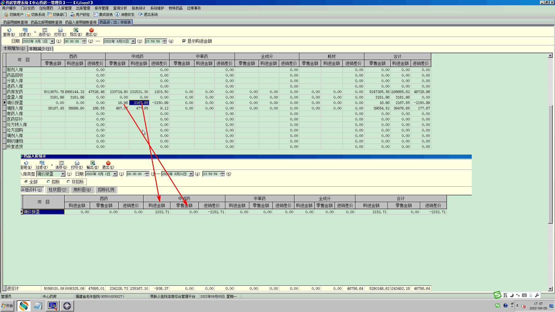Screen dimensions: 555x312
Task: Click the 打印 printer icon in top toolbar
Action: (x=60, y=30)
